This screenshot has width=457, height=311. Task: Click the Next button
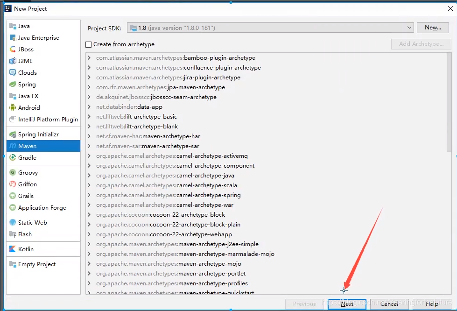tap(347, 304)
